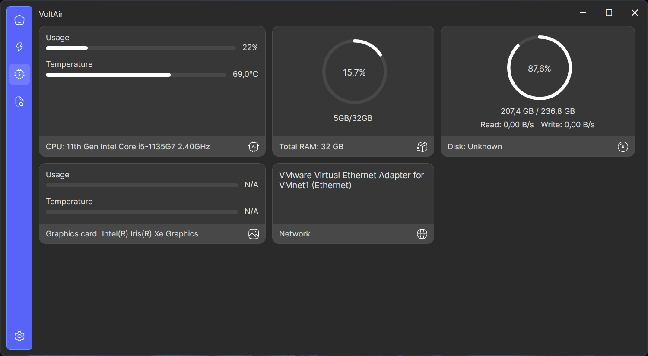The height and width of the screenshot is (356, 648).
Task: Select the hardware chip monitoring page
Action: [x=19, y=74]
